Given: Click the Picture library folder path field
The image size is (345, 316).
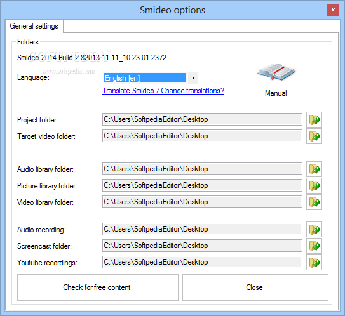Looking at the screenshot, I should pos(202,185).
